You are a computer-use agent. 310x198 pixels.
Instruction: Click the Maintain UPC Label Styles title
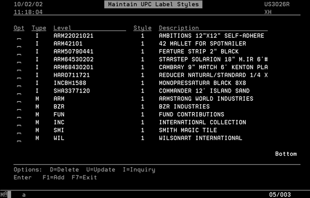pyautogui.click(x=153, y=4)
